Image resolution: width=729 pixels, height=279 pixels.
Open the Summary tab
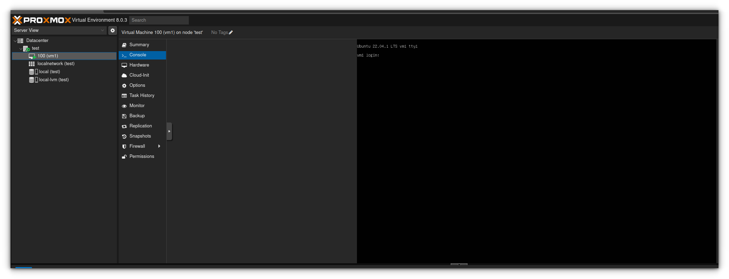[x=139, y=45]
